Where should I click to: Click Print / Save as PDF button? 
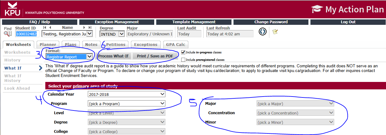[x=155, y=56]
